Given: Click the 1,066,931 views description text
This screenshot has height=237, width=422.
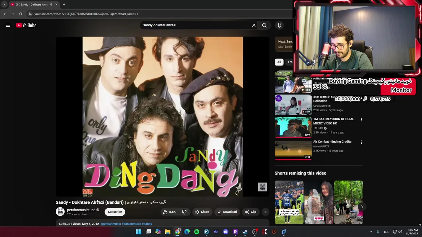Looking at the screenshot, I should [70, 224].
